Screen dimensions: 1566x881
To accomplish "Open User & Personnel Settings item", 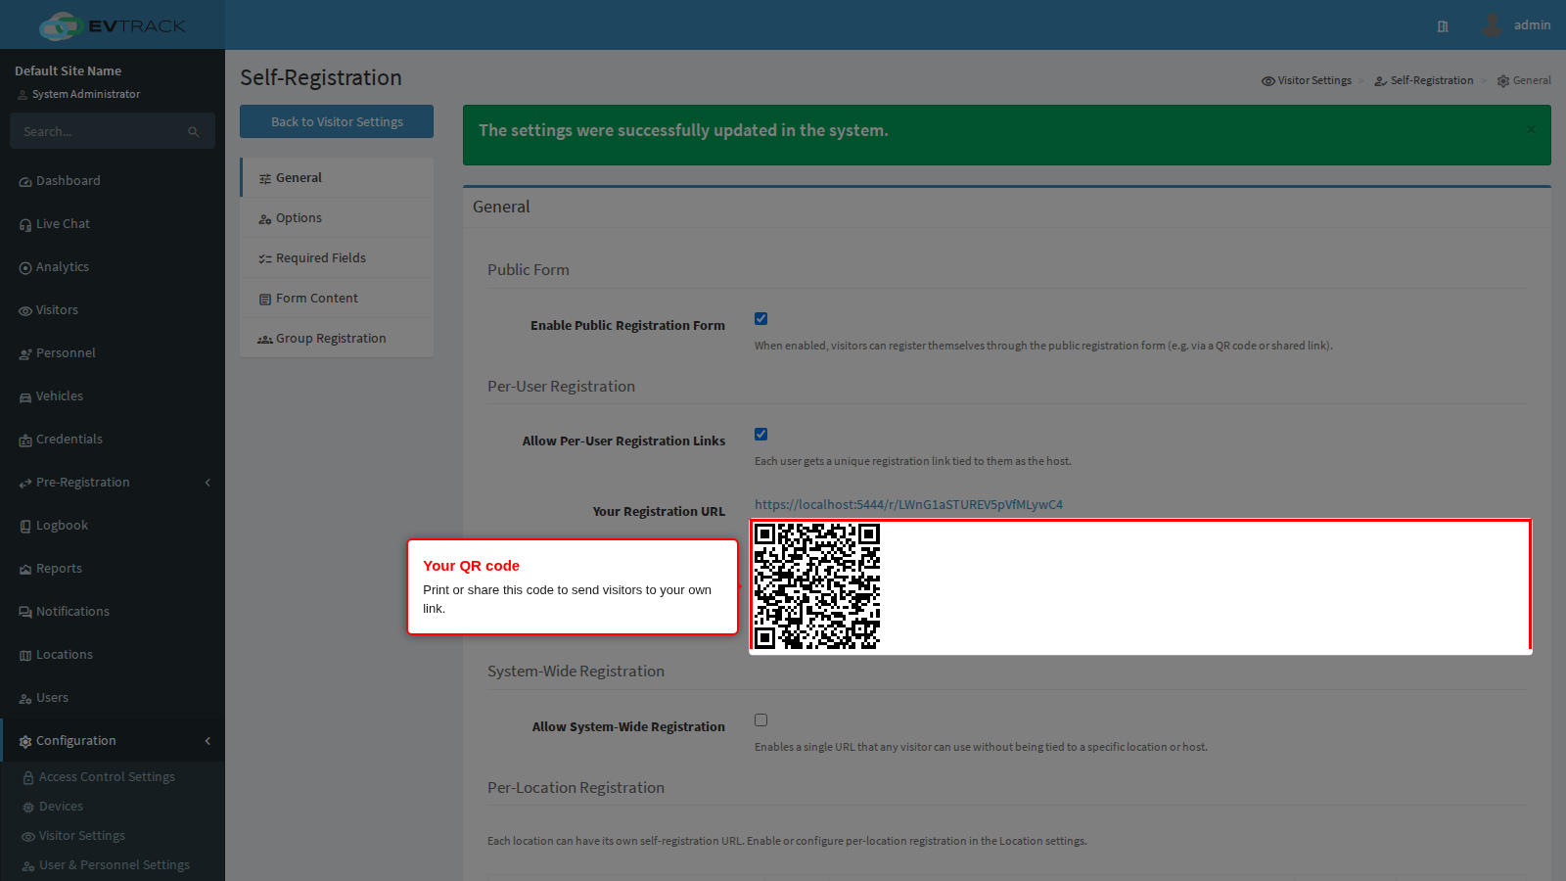I will 113,865.
